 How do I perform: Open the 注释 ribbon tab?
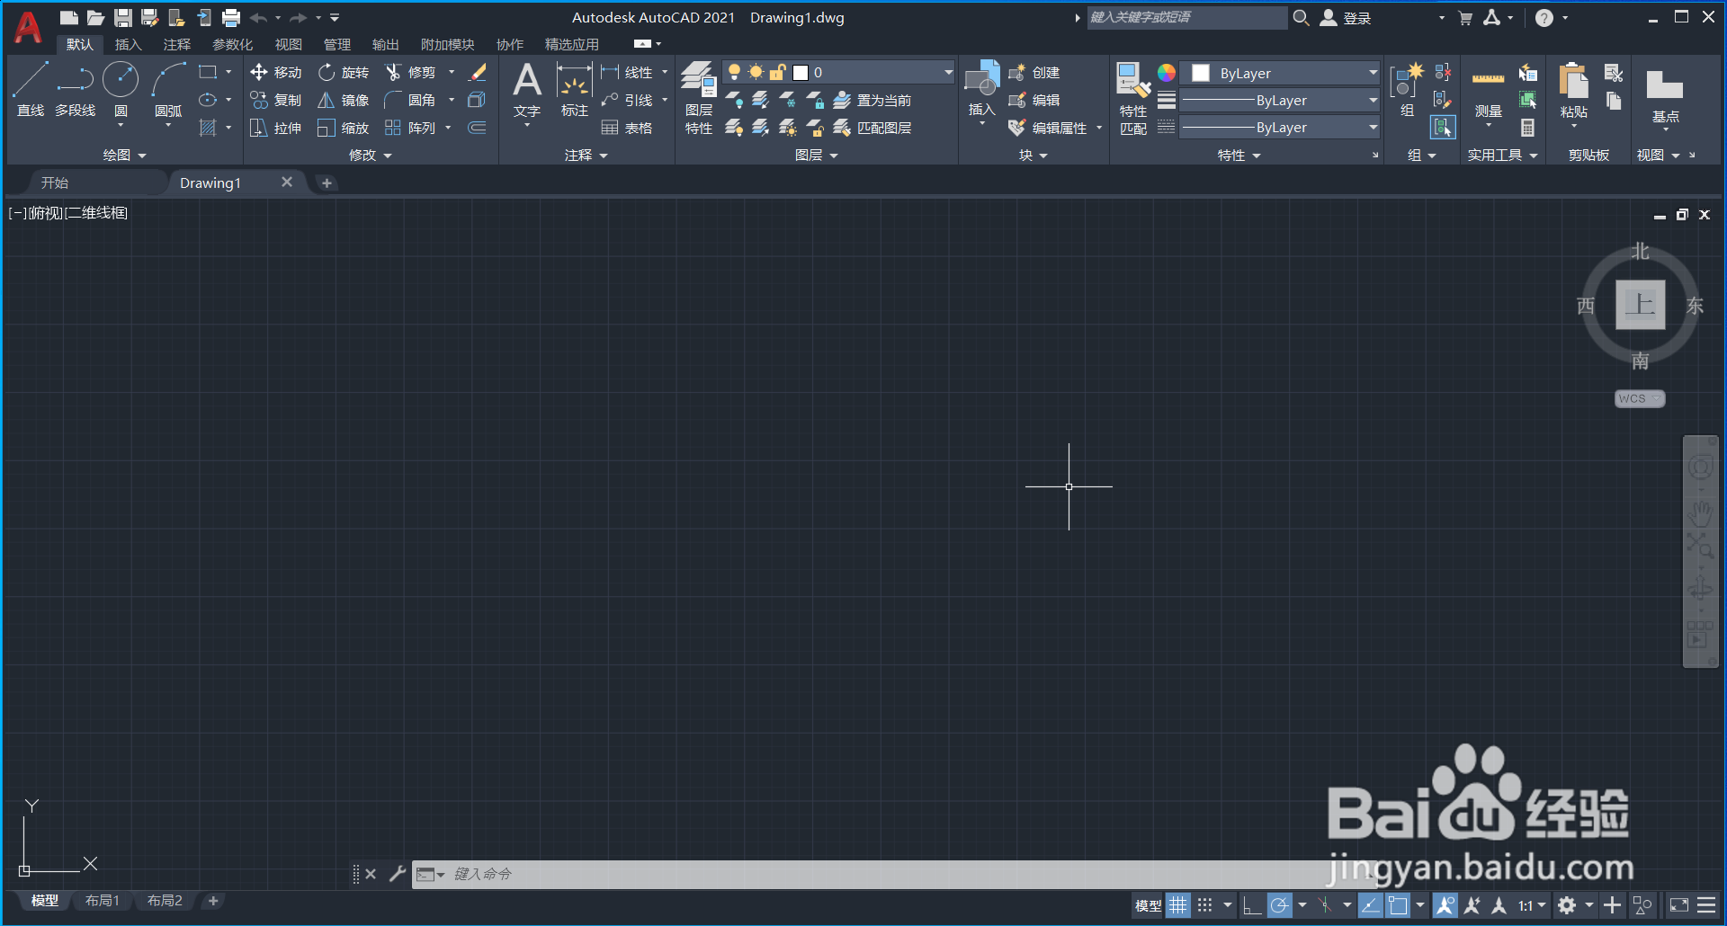[177, 44]
